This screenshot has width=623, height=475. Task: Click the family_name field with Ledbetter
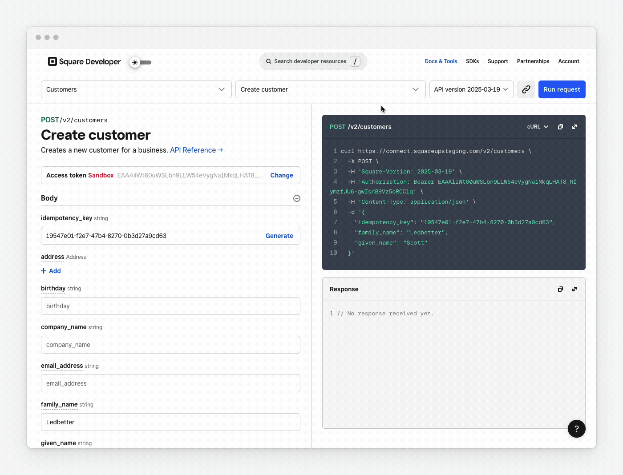[170, 422]
